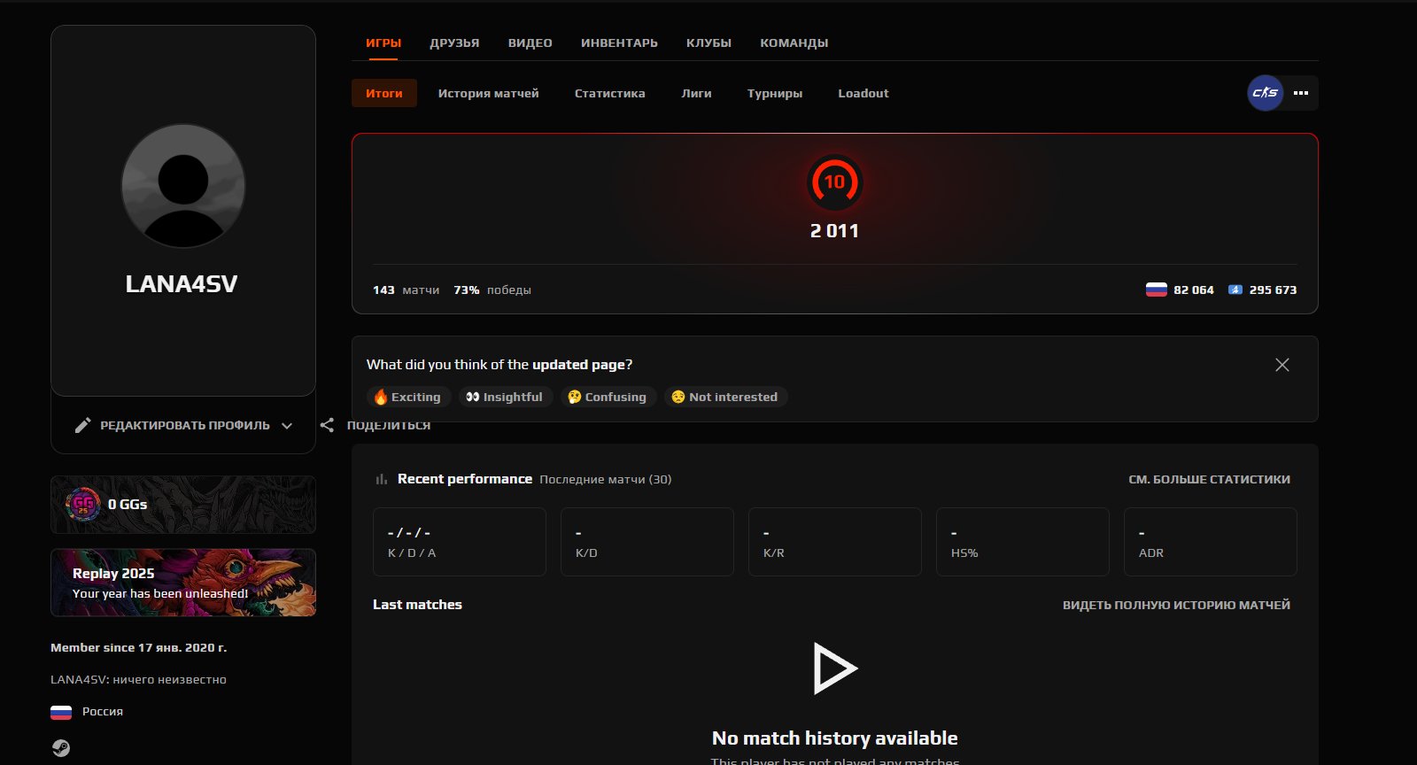Click the CS2 game selector icon
1417x765 pixels.
[1265, 93]
